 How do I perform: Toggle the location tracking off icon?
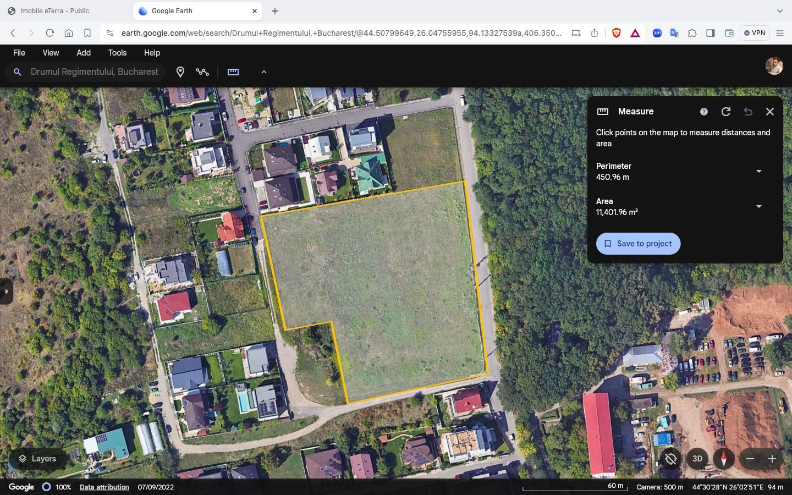click(670, 459)
